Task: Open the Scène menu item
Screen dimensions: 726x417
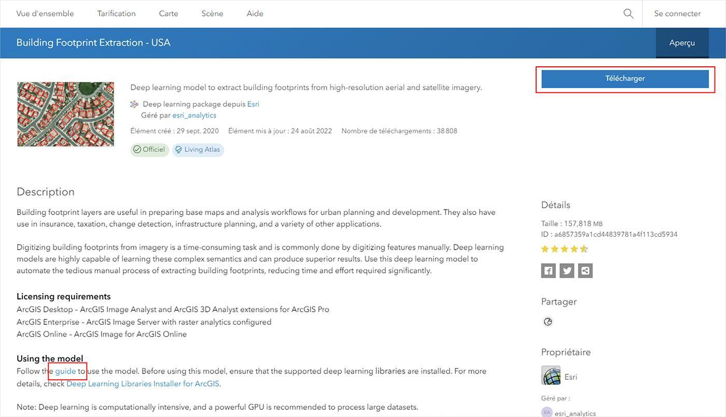Action: click(212, 13)
